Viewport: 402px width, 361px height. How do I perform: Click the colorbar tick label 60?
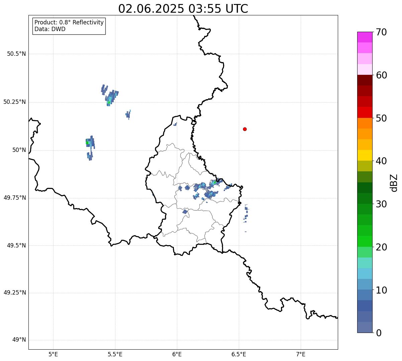381,75
